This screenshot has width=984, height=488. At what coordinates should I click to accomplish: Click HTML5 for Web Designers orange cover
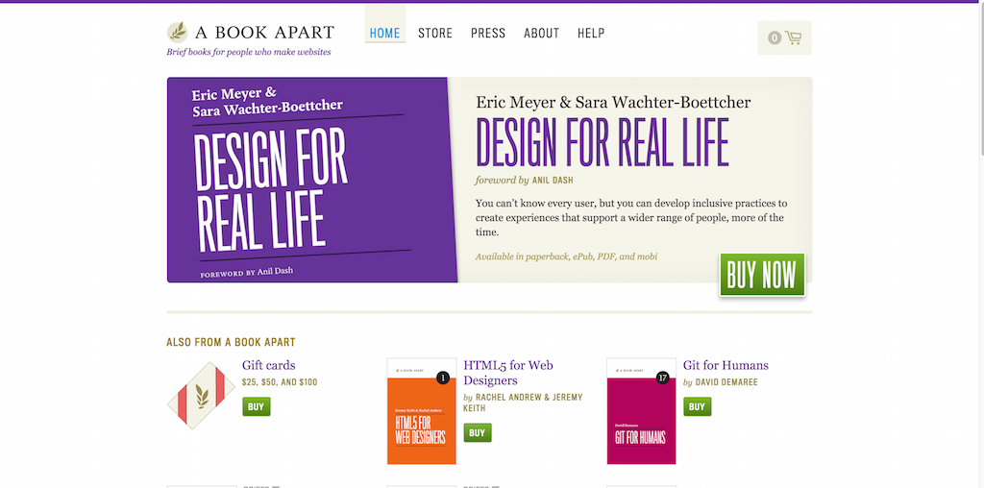(x=421, y=411)
